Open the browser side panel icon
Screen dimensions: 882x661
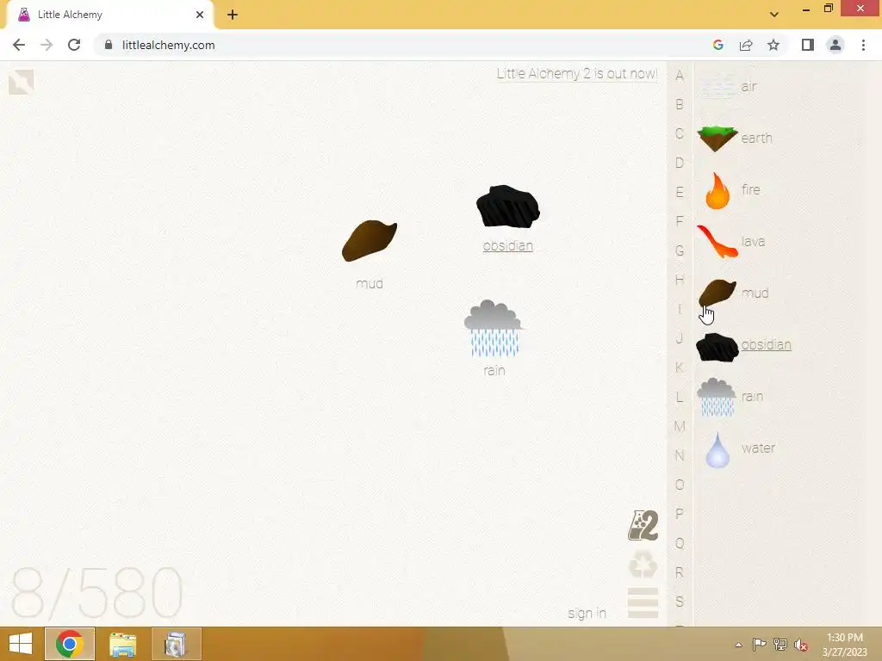(x=808, y=45)
